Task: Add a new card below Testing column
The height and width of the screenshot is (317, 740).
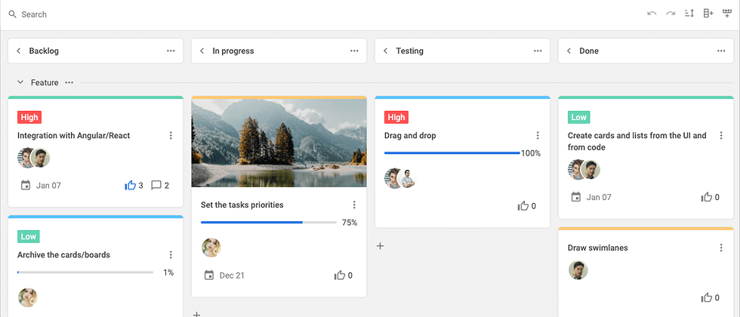Action: pos(381,246)
